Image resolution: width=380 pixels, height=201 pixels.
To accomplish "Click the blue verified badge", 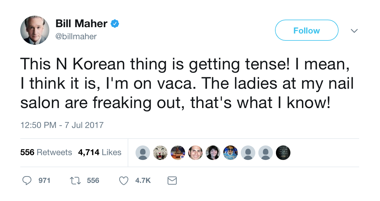I will point(114,24).
